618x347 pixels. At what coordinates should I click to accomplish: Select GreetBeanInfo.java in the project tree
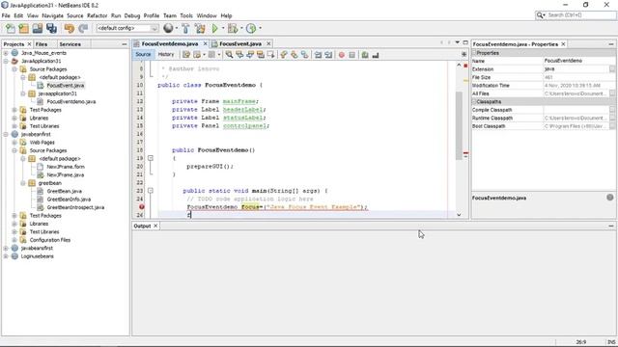click(69, 200)
